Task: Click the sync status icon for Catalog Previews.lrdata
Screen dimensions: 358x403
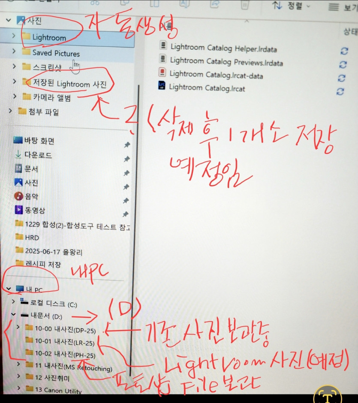Action: 343,64
